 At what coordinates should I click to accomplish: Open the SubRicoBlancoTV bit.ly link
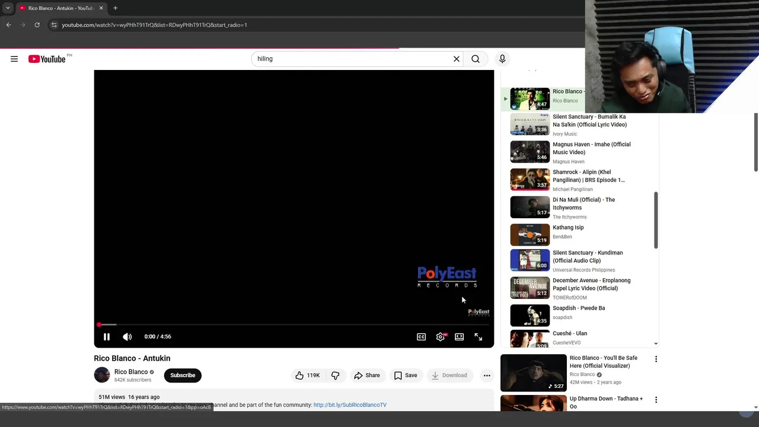(350, 405)
